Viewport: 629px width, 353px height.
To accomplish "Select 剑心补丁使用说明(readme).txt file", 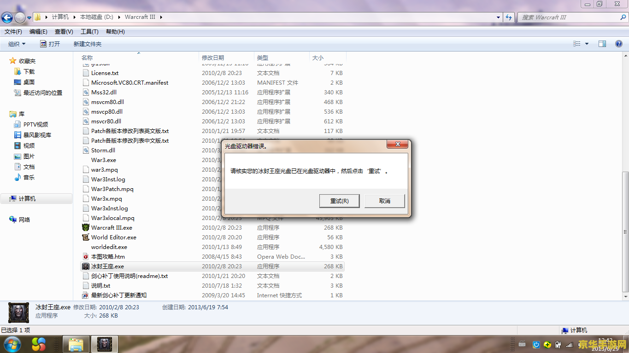I will (x=129, y=276).
